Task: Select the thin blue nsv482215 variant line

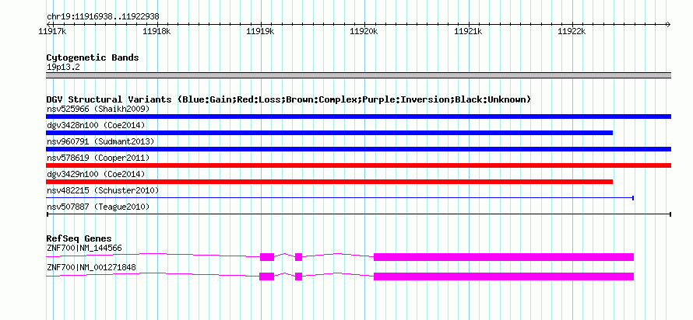Action: [339, 198]
